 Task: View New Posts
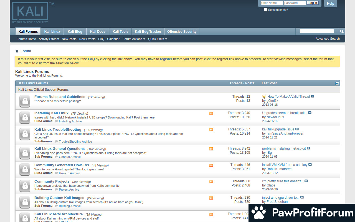tap(69, 39)
